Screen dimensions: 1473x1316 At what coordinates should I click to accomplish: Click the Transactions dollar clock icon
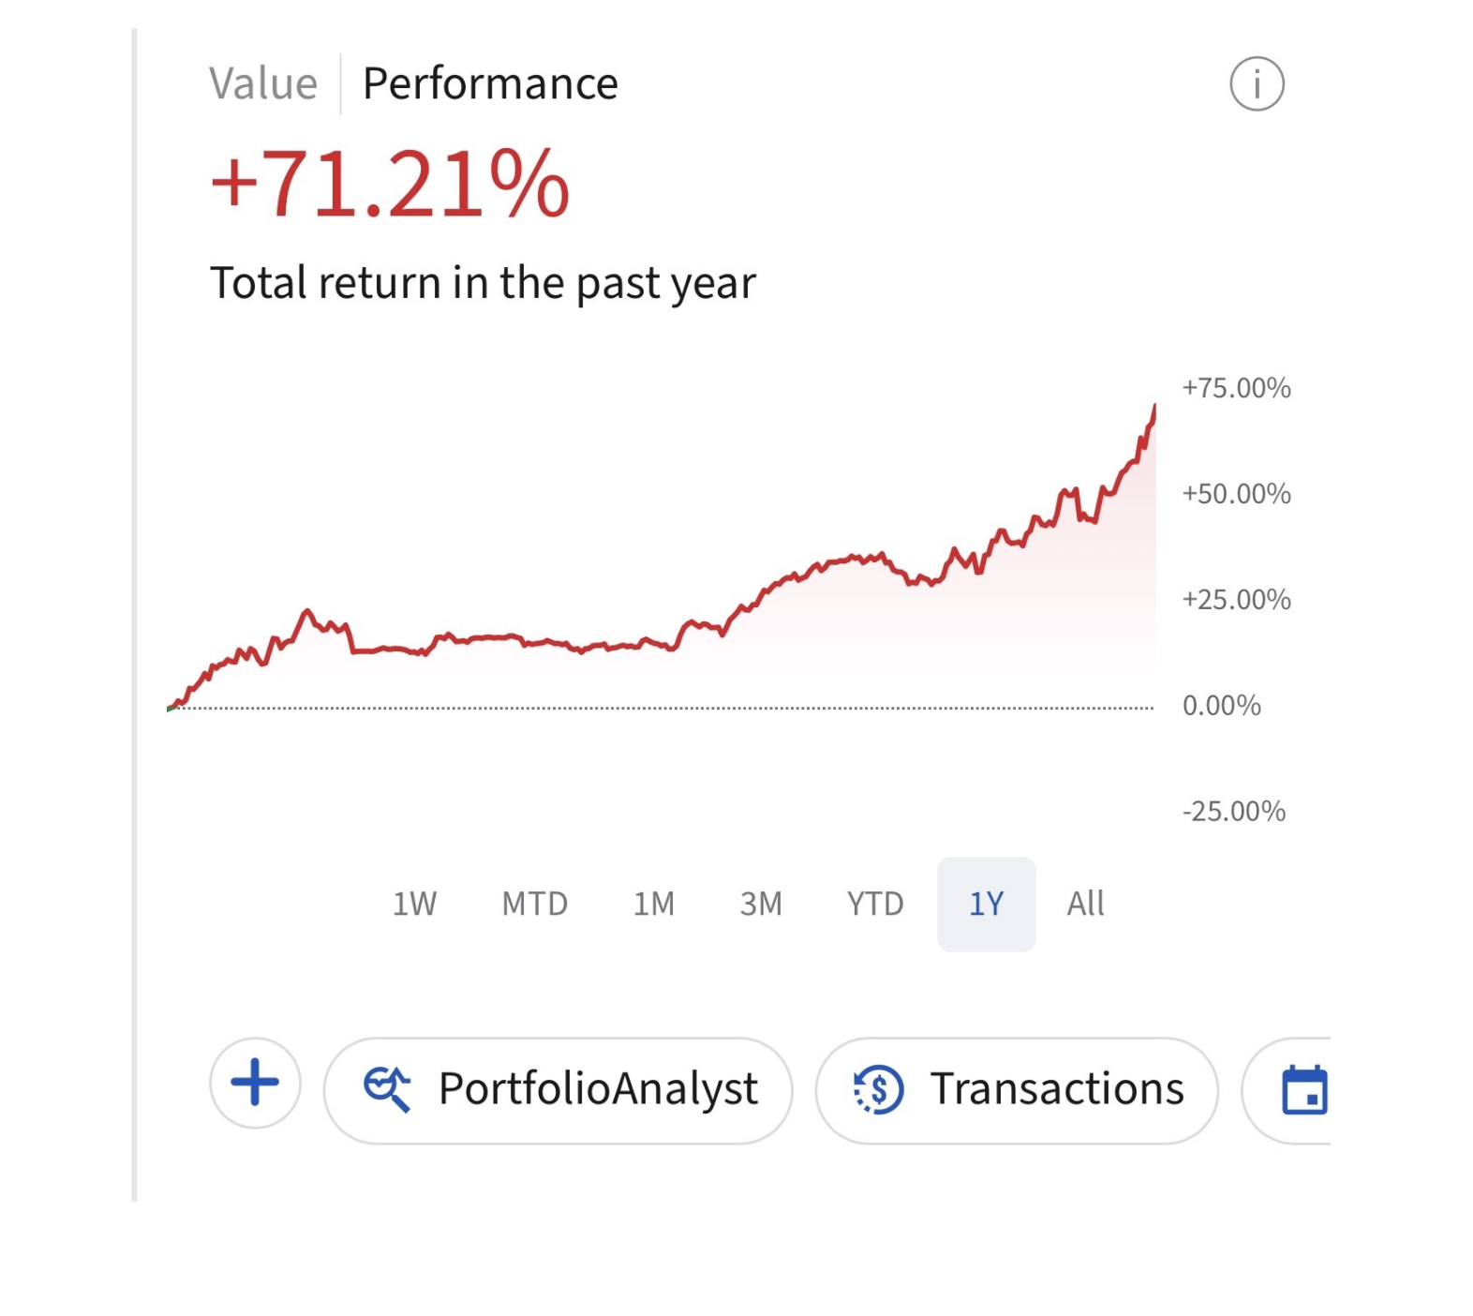click(878, 1089)
